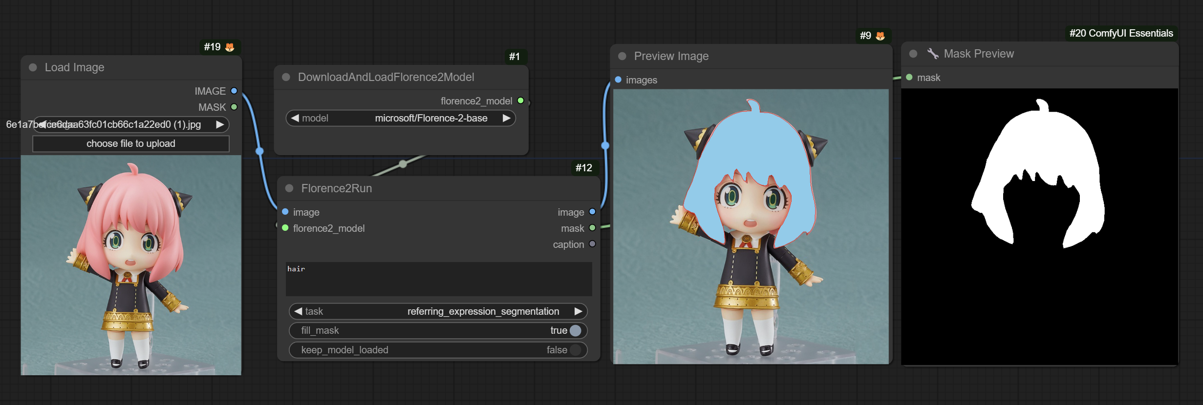Click the Florence2Run node collapse dot

pos(289,188)
